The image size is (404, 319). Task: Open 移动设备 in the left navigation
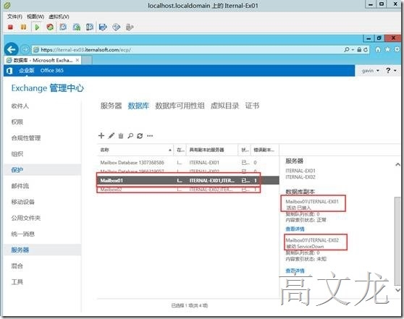tap(23, 202)
